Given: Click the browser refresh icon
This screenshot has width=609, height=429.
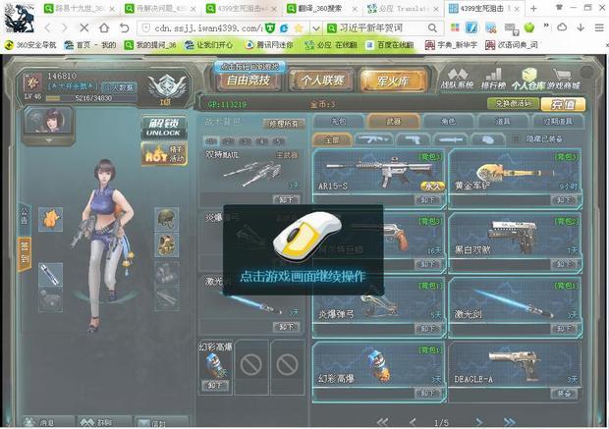Looking at the screenshot, I should 125,27.
